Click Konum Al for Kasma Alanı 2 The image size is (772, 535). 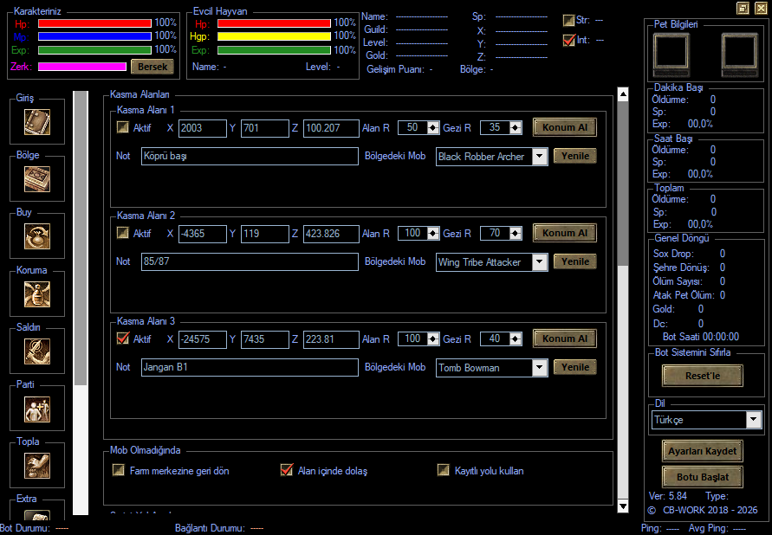565,233
